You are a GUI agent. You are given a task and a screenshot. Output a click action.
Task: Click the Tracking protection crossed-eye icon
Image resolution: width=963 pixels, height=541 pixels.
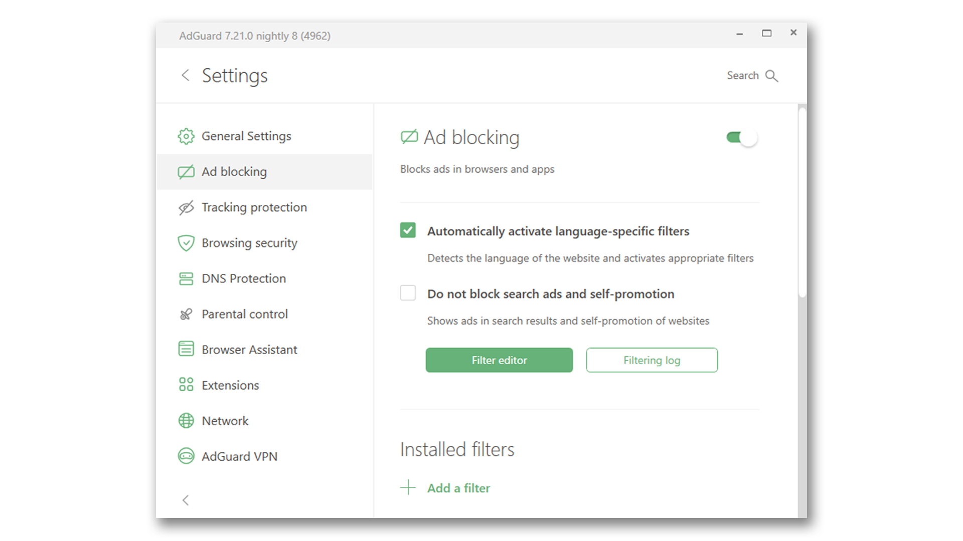(x=186, y=207)
